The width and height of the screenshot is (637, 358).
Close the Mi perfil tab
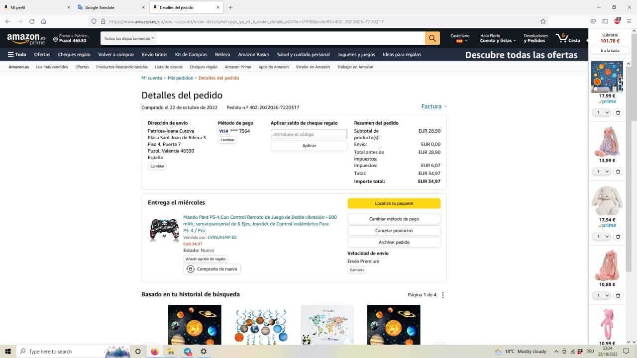pos(69,7)
